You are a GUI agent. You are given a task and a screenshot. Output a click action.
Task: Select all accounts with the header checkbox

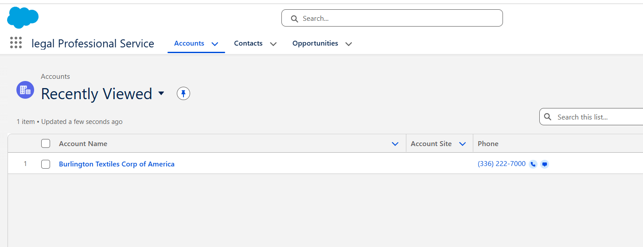pyautogui.click(x=46, y=143)
